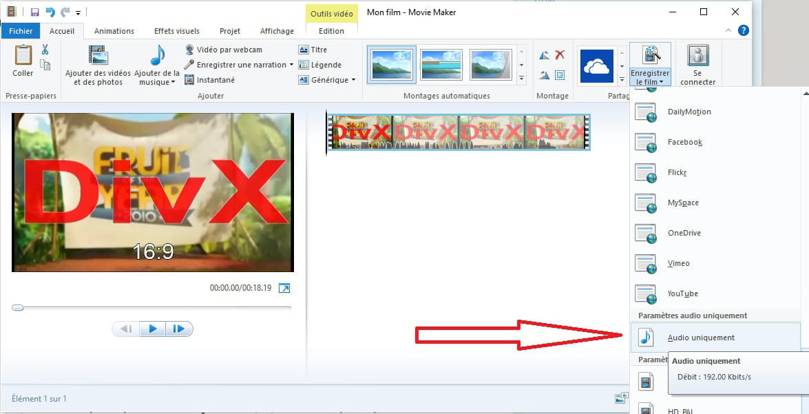
Task: Open the Edition tab under Outils vidéo
Action: click(331, 31)
